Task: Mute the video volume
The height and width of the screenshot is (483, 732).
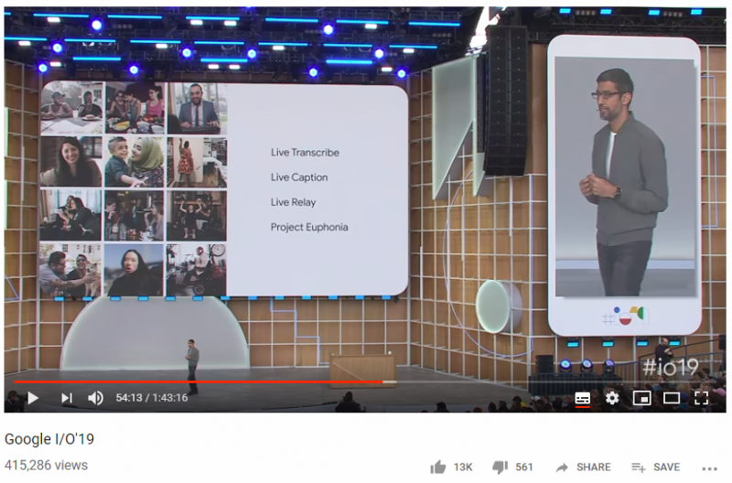Action: tap(96, 398)
